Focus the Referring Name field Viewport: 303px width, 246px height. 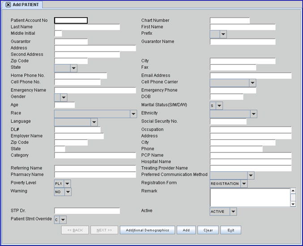[x=95, y=168]
